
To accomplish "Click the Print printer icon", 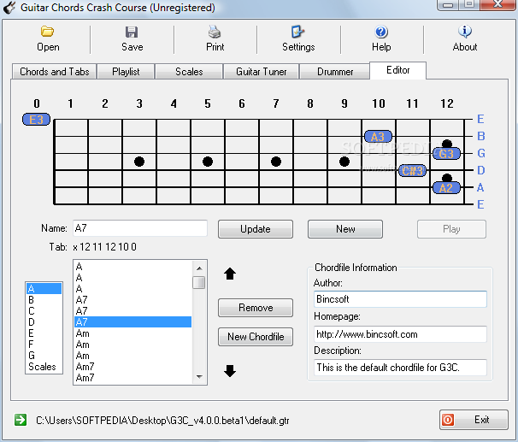I will [x=215, y=32].
